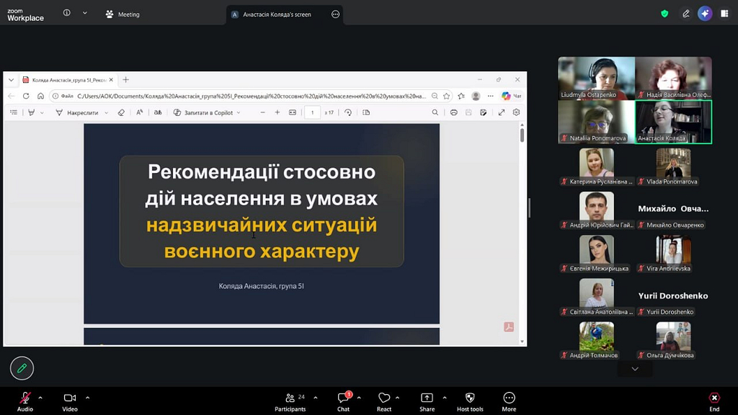Click the save-as icon in PDF toolbar
Image resolution: width=738 pixels, height=415 pixels.
(484, 112)
